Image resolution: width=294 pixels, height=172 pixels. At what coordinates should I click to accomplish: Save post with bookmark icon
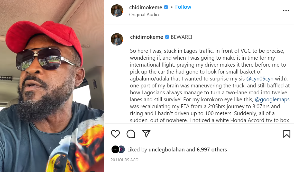coord(287,134)
